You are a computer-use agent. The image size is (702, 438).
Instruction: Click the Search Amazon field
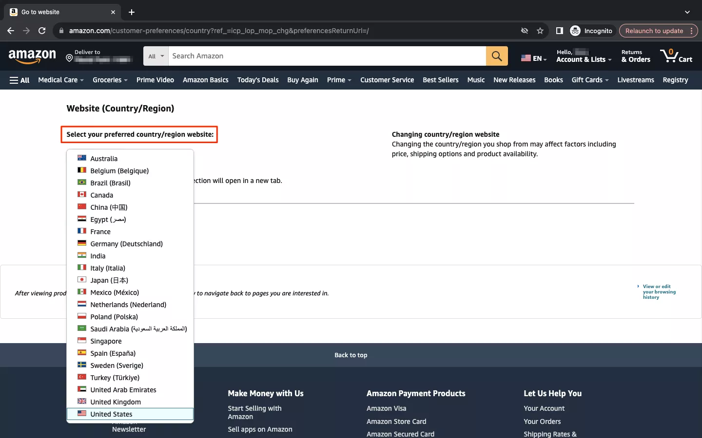[x=327, y=56]
